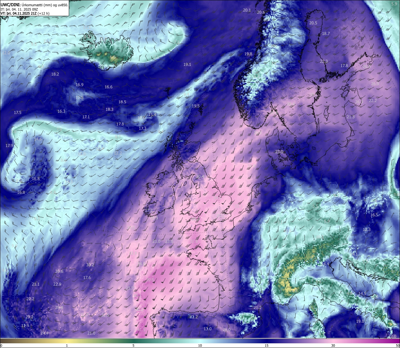Click the 17.5 value label
This screenshot has height=348, width=400.
(17, 113)
